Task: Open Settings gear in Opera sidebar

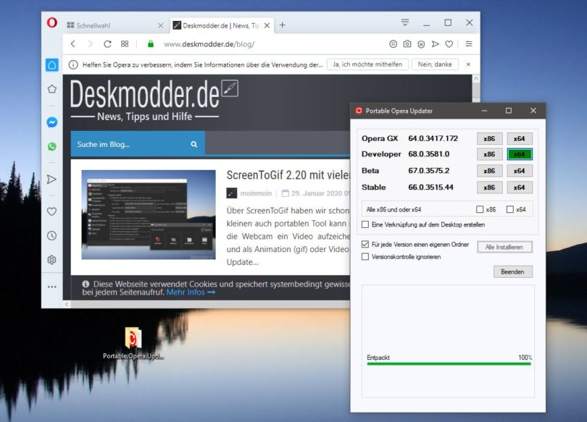Action: [x=52, y=259]
